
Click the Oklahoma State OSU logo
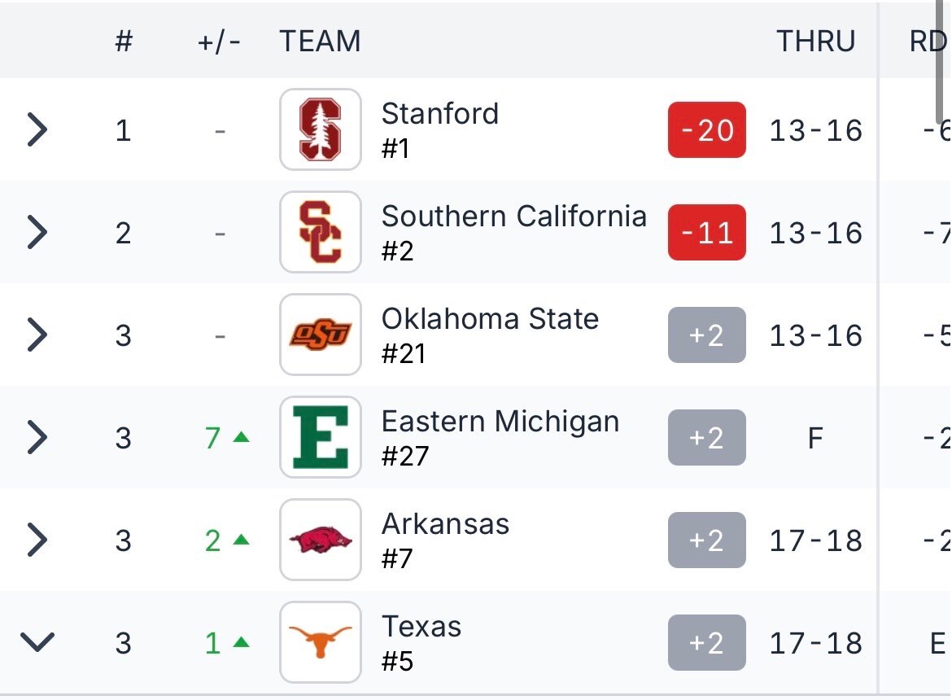pyautogui.click(x=321, y=335)
